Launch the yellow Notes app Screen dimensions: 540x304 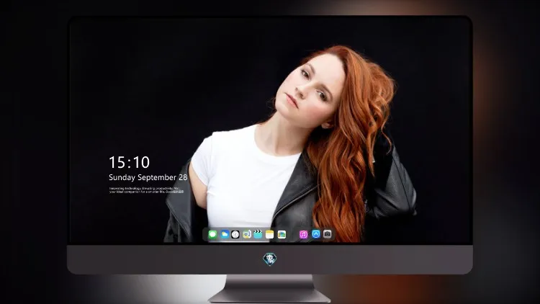click(x=270, y=234)
